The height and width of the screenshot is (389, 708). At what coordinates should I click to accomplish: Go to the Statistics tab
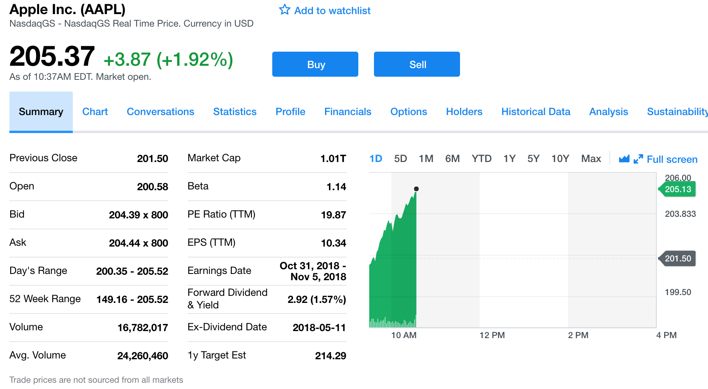235,112
